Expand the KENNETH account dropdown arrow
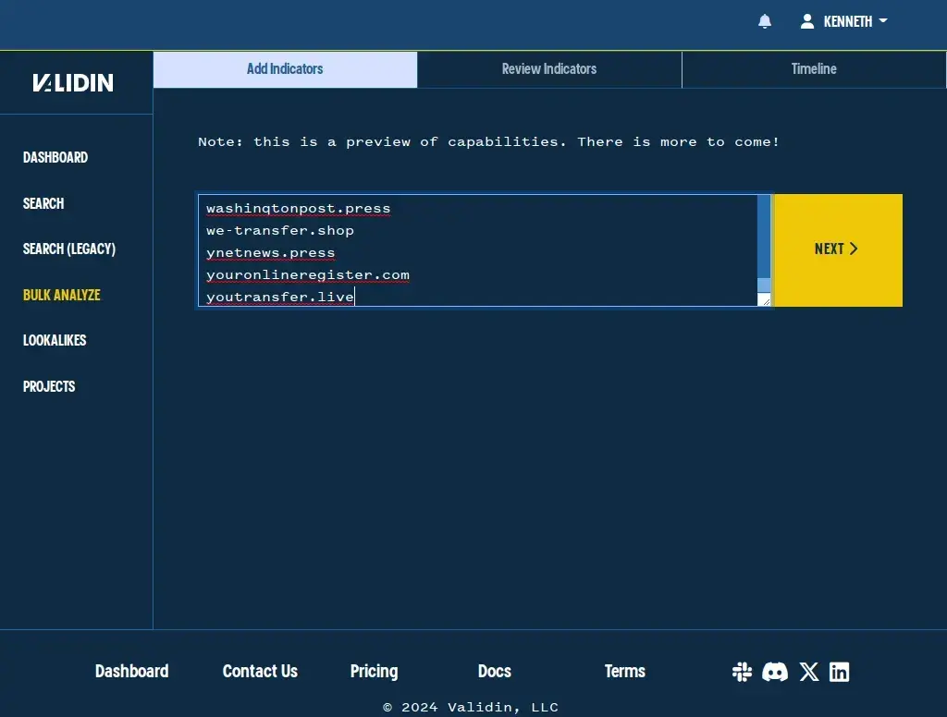The height and width of the screenshot is (717, 947). (883, 20)
